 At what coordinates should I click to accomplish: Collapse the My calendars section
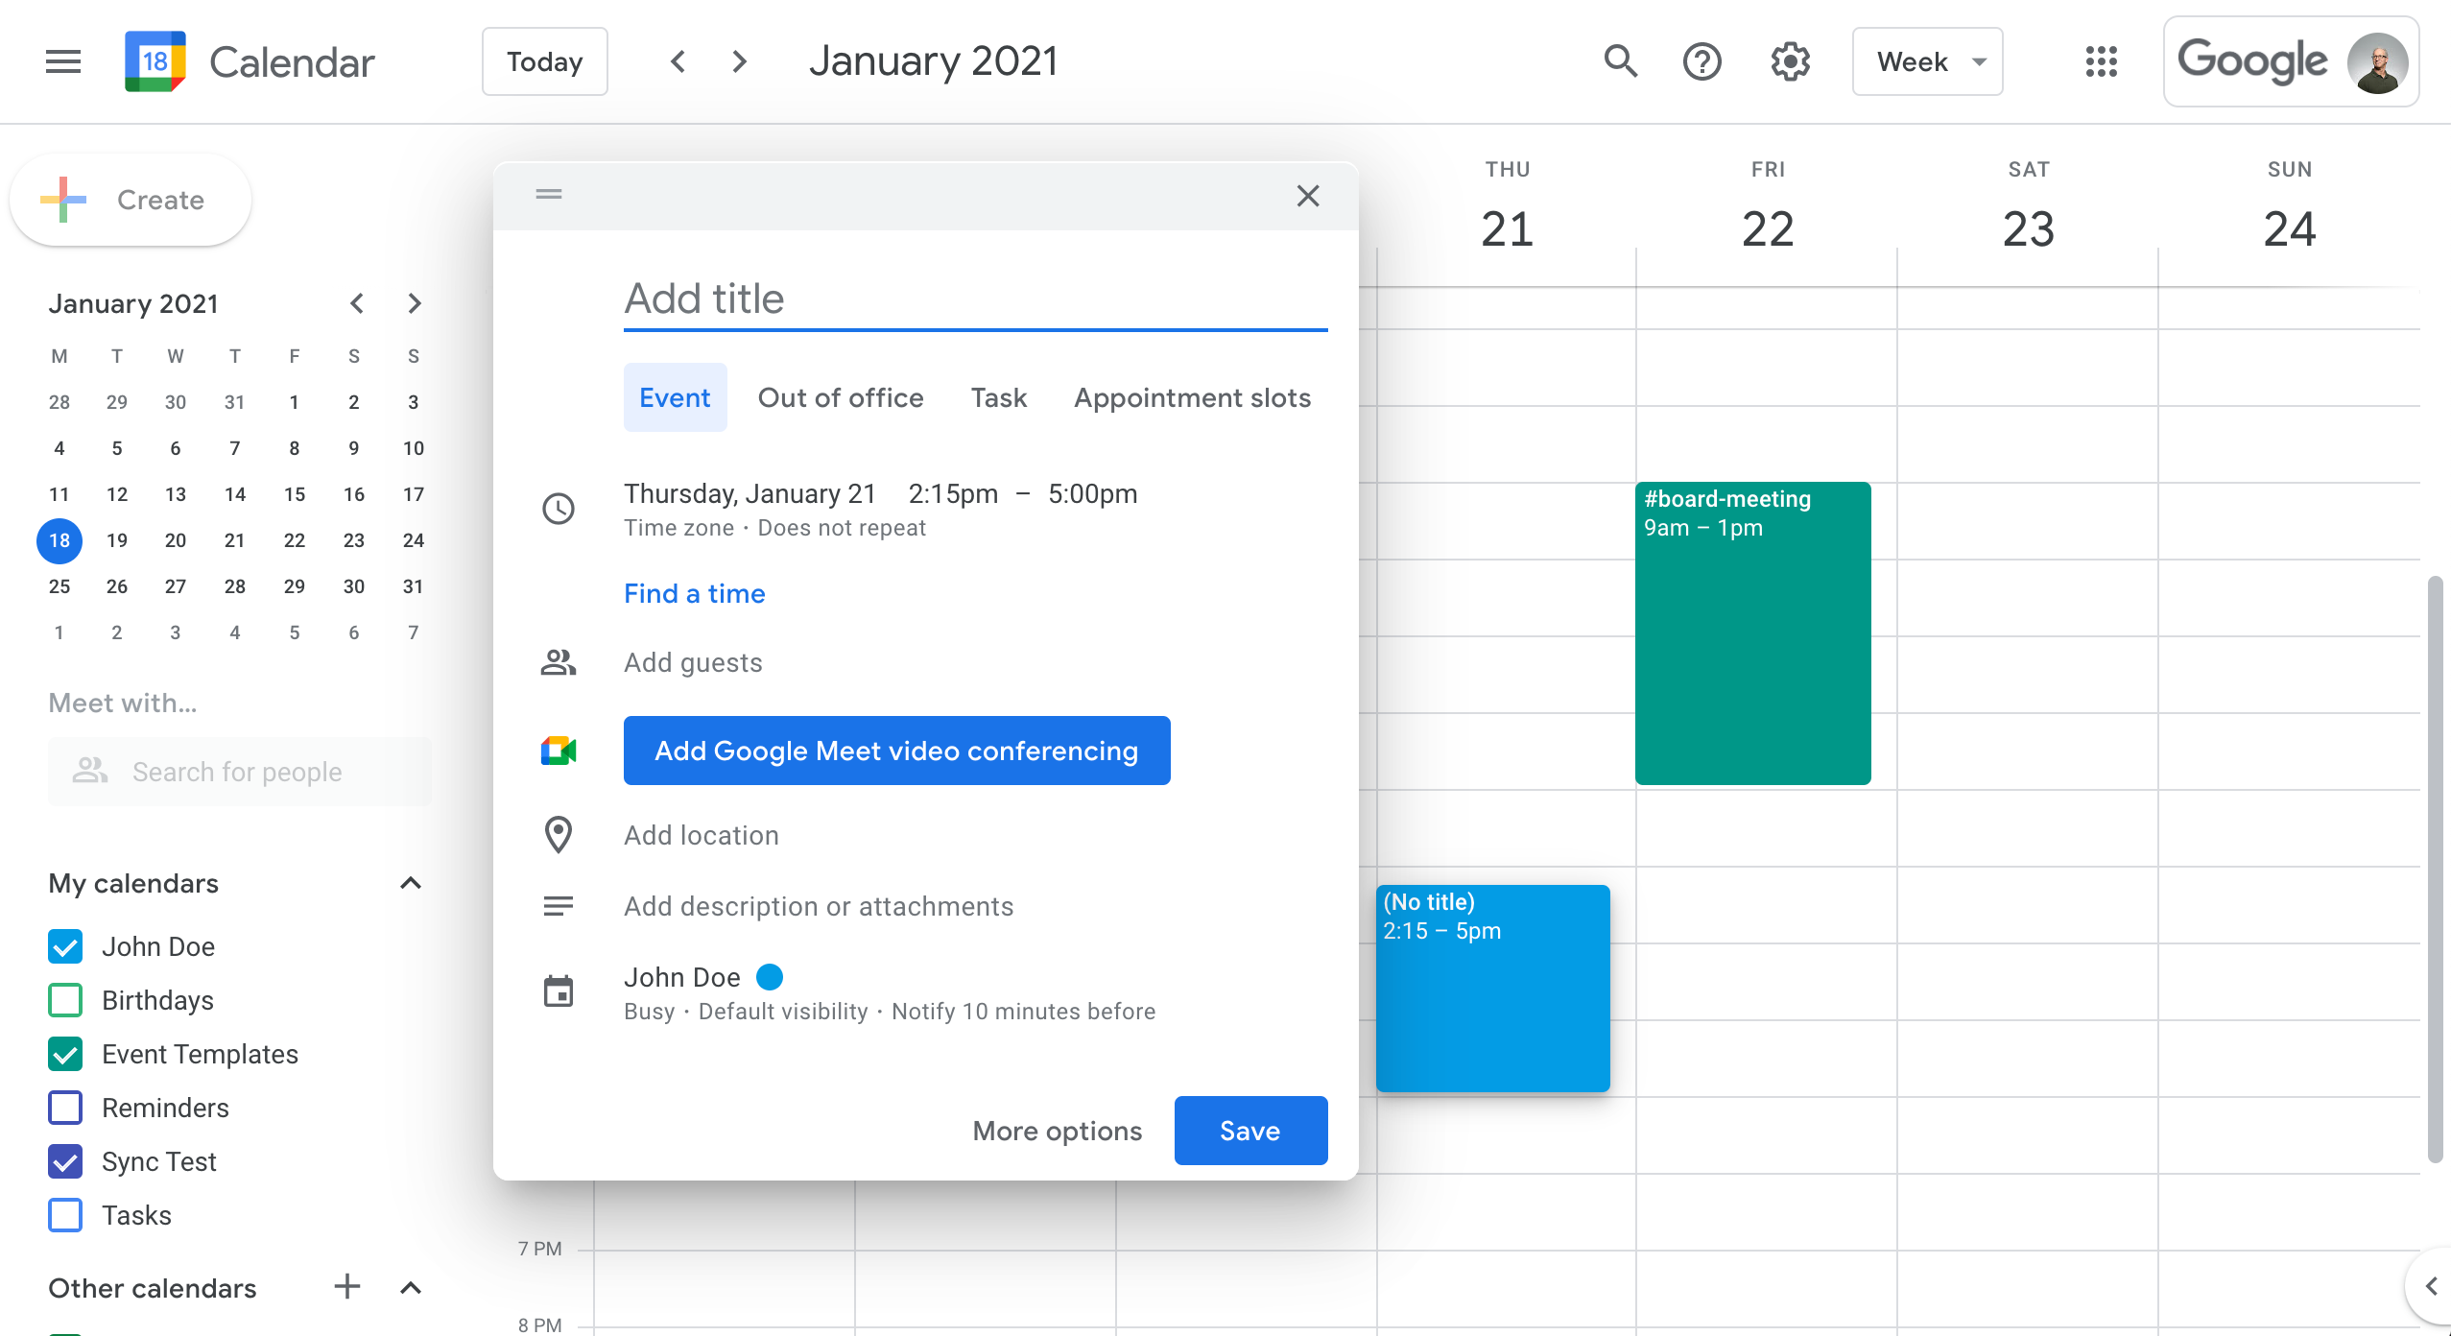411,883
